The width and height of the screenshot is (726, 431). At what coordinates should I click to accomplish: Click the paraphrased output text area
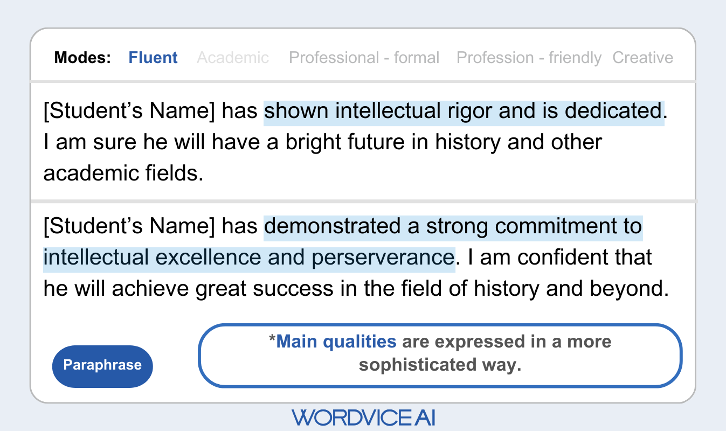pos(363,258)
